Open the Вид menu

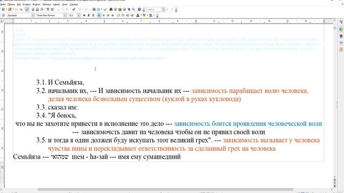(x=19, y=4)
